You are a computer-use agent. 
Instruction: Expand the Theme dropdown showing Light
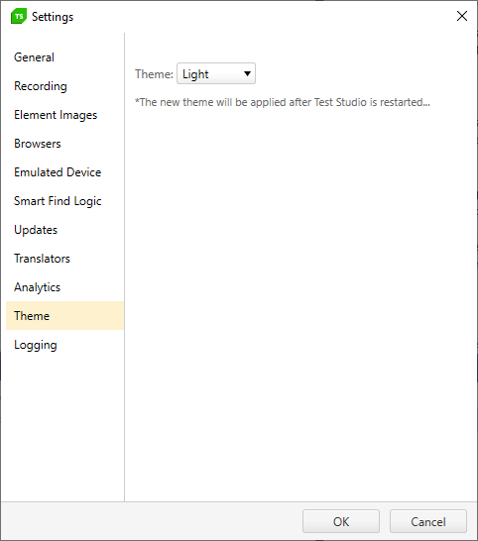(x=216, y=73)
